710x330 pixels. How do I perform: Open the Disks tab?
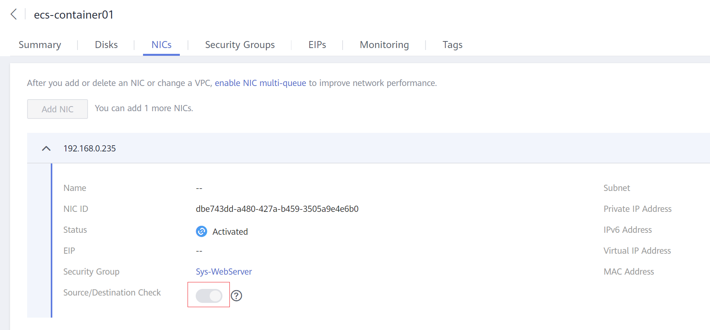point(106,45)
